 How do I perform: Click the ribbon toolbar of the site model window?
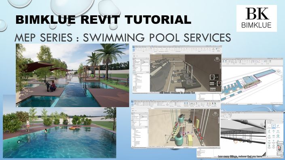[253, 62]
